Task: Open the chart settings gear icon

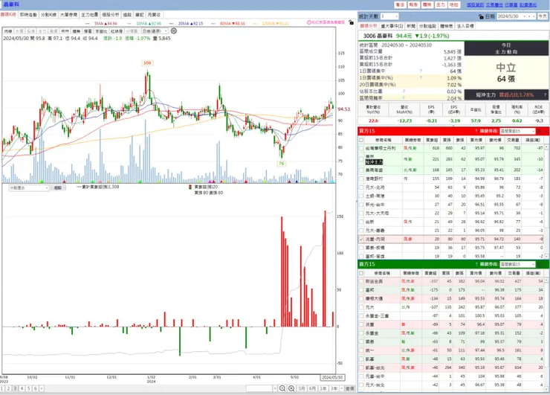Action: tap(173, 31)
